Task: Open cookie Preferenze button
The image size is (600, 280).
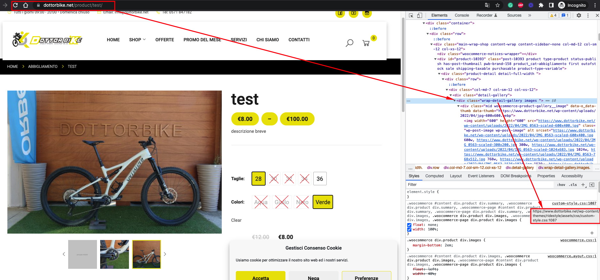Action: tap(366, 276)
